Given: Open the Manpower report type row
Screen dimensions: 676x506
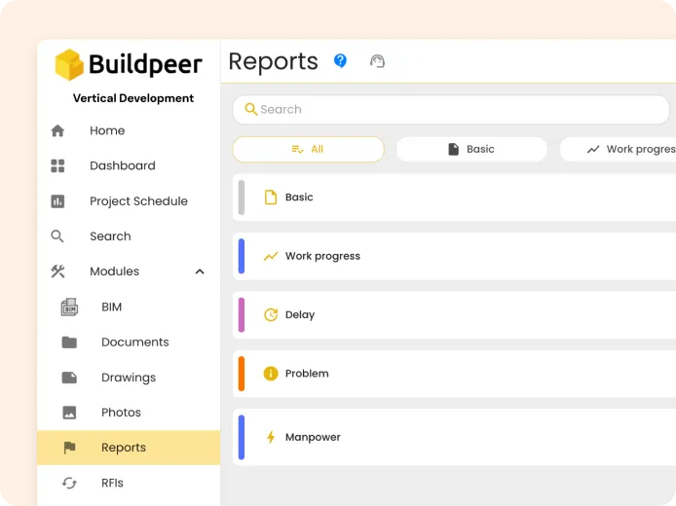Looking at the screenshot, I should [x=455, y=437].
